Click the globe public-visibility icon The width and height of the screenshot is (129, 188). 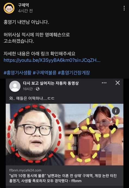coord(38,89)
